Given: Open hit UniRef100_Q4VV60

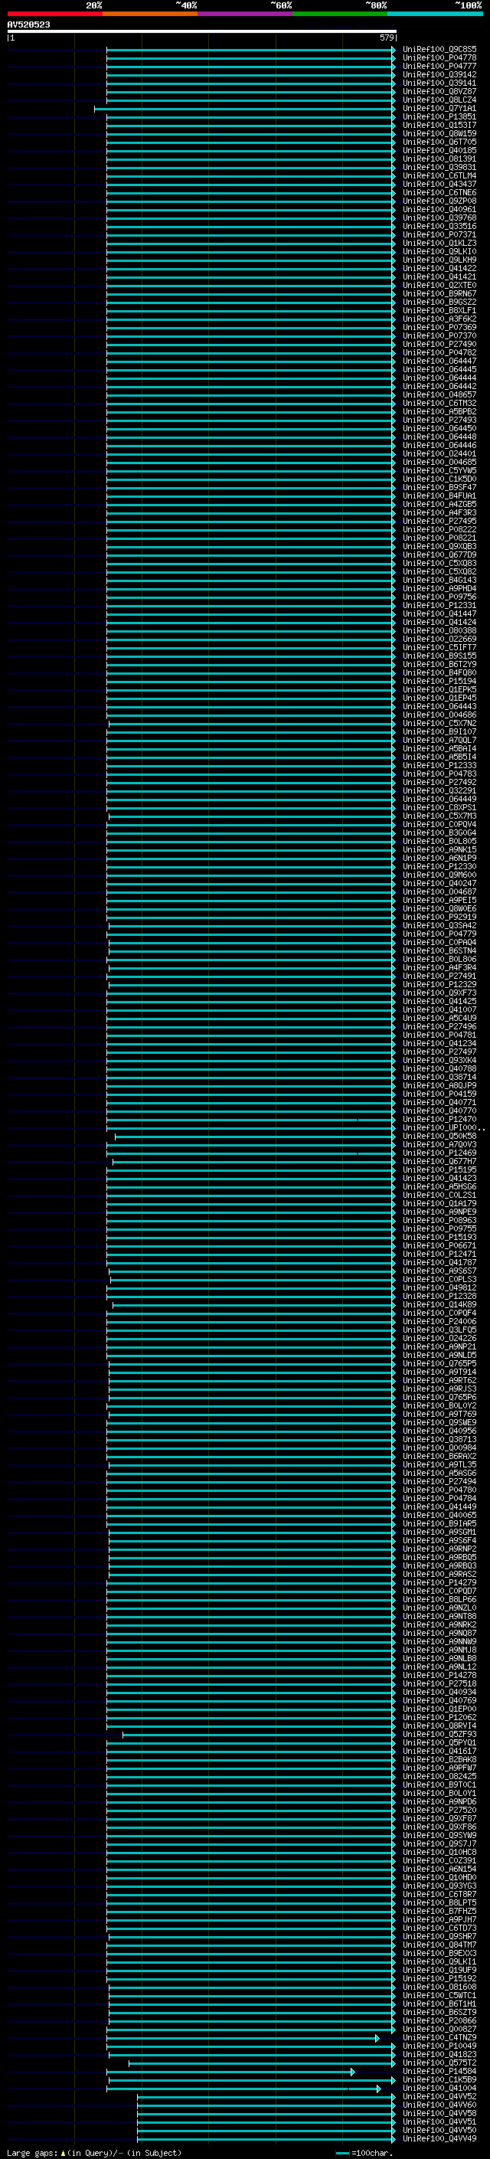Looking at the screenshot, I should [x=439, y=2105].
